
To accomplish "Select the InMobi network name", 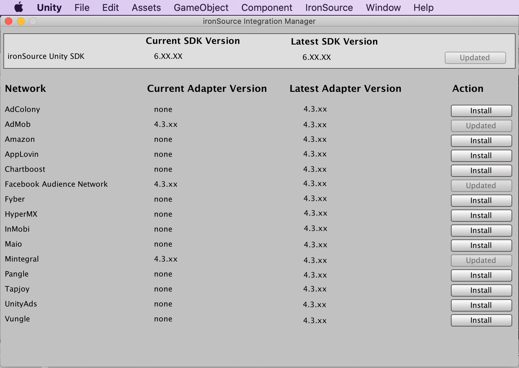I will coord(17,229).
